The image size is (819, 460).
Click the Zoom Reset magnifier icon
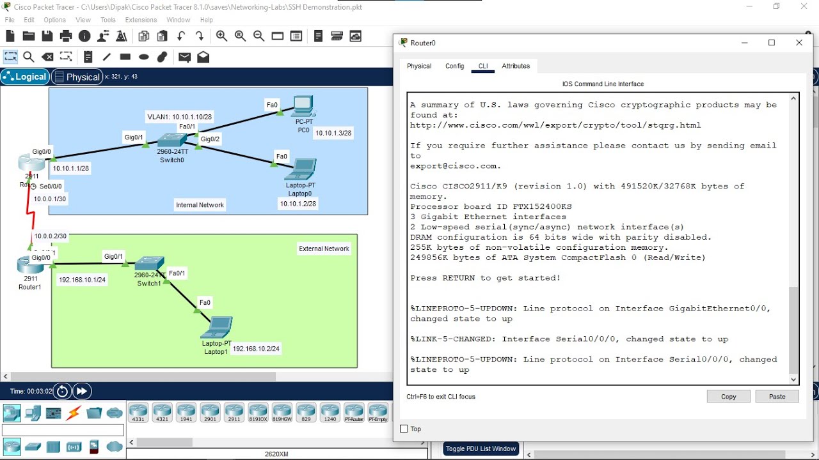[240, 36]
